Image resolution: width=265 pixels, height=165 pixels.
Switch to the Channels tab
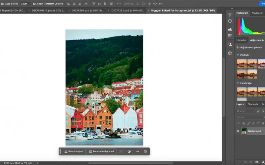click(252, 104)
